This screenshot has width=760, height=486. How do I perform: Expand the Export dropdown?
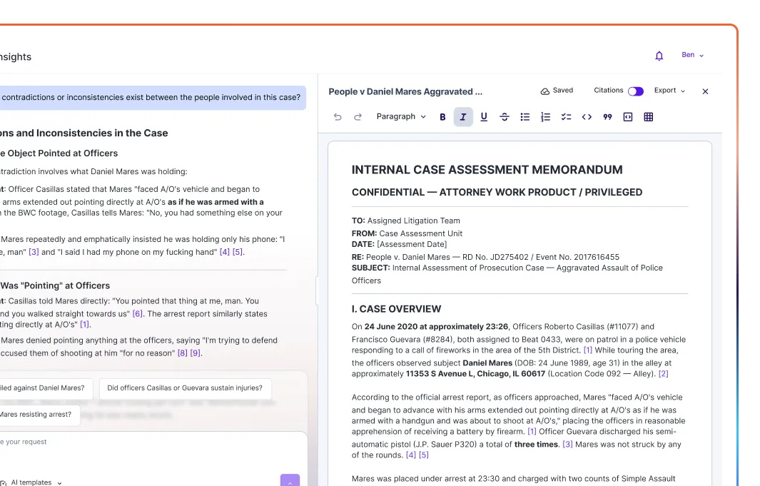(669, 91)
